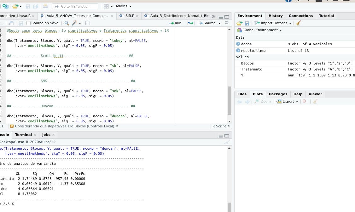
Task: Clear environment objects with broom icon
Action: click(x=299, y=23)
